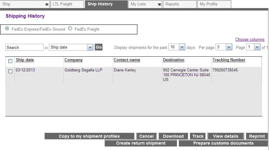Click Copy to my shipment profiles button
This screenshot has height=150, width=269.
click(89, 136)
